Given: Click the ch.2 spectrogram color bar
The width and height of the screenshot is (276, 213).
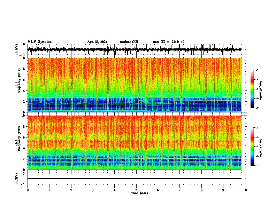Looking at the screenshot, I should (252, 147).
